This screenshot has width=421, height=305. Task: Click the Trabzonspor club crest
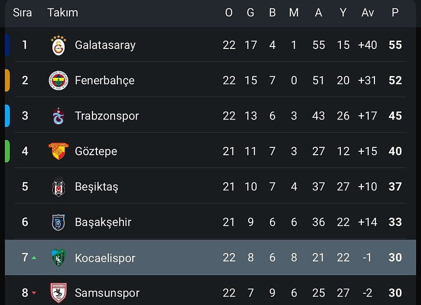click(x=58, y=116)
